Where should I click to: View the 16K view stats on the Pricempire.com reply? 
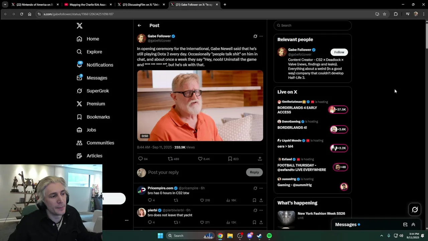click(x=231, y=200)
